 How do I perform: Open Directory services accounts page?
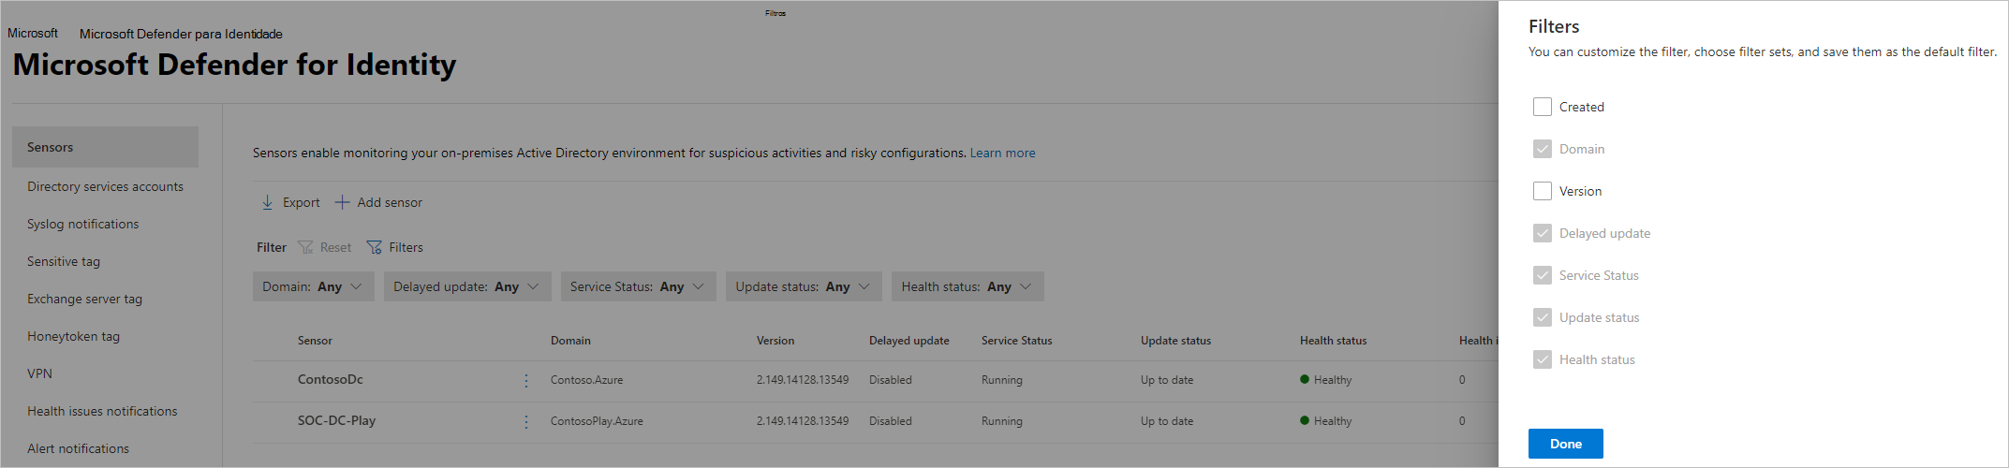coord(105,186)
